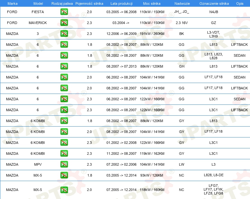Click the petrol fuel icon in the FORD FIESTA row

[64, 12]
